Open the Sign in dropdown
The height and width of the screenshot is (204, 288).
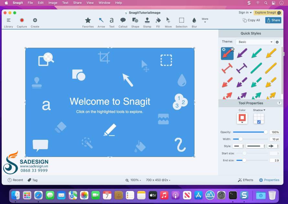pos(245,13)
